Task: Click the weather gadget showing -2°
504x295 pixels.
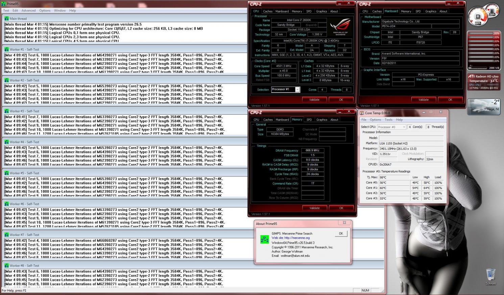Action: [484, 107]
